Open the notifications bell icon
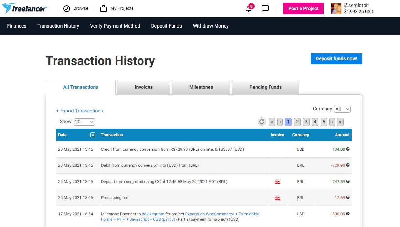The width and height of the screenshot is (400, 227). 249,9
